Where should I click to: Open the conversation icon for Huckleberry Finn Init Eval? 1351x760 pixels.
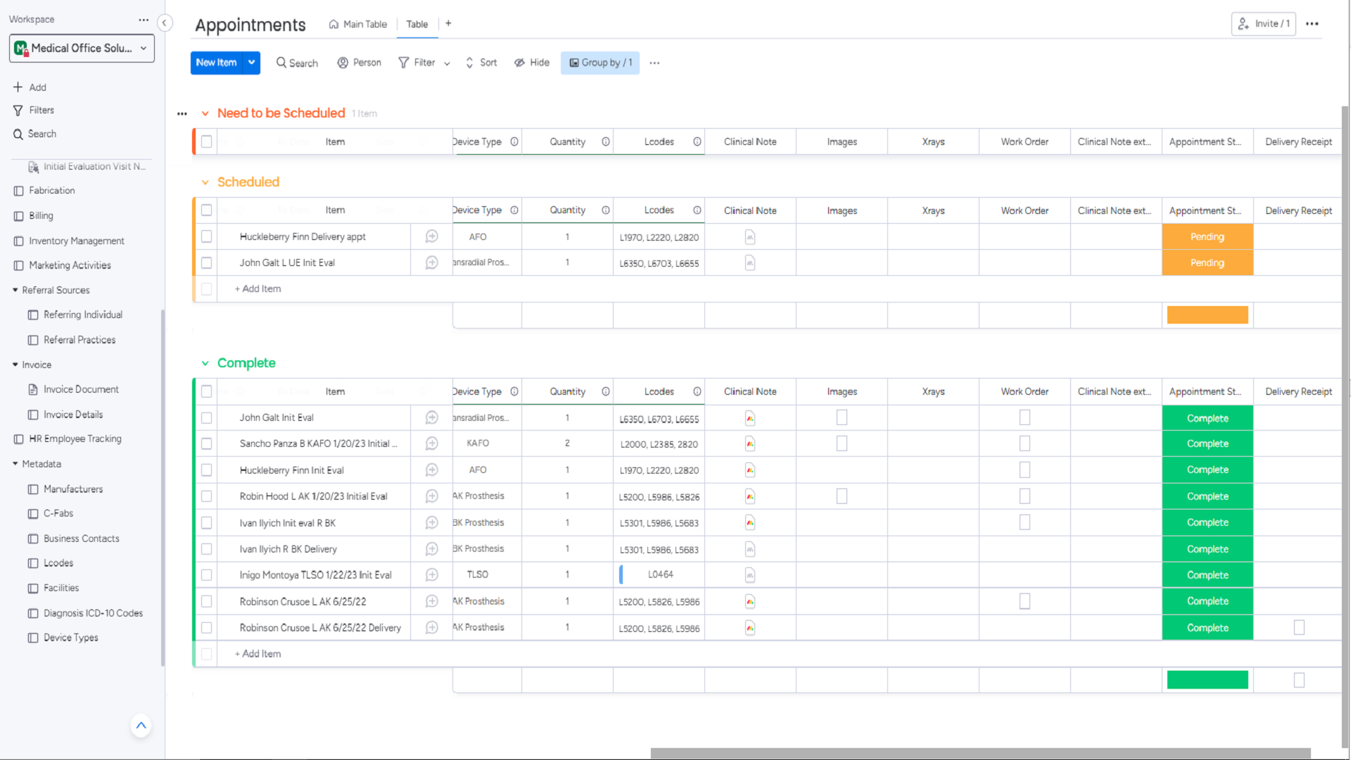[x=431, y=469]
